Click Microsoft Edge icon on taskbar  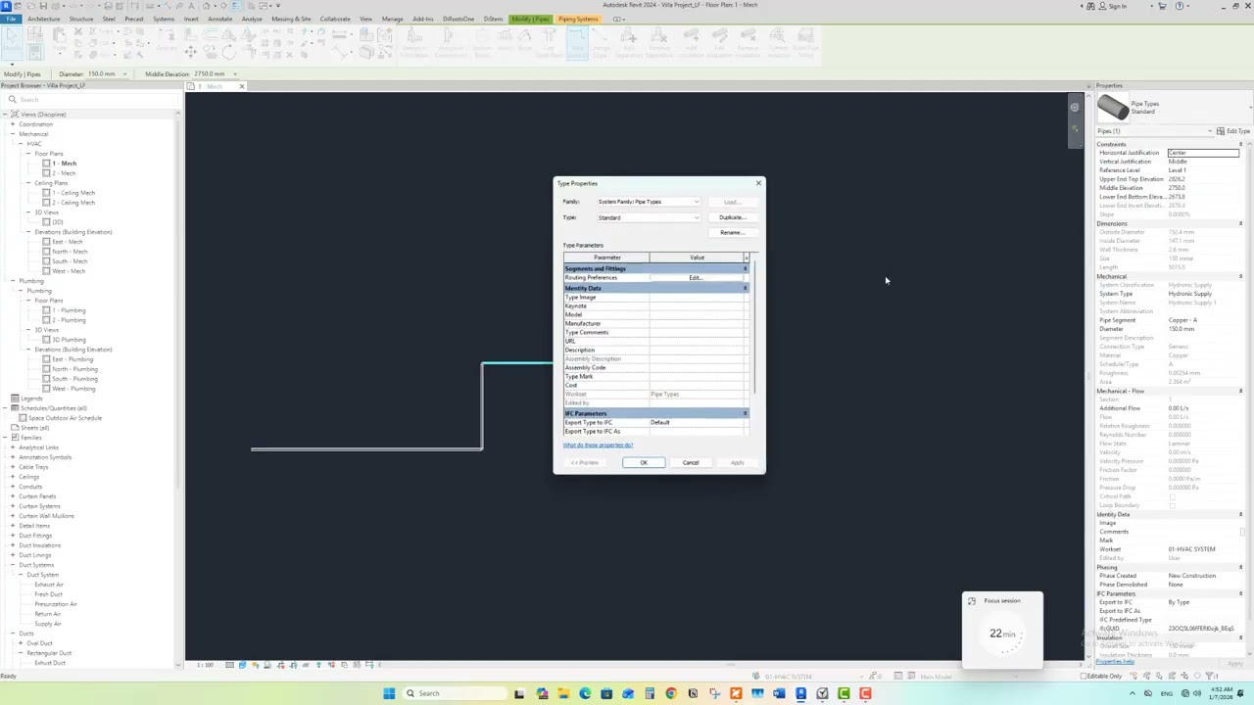click(585, 693)
